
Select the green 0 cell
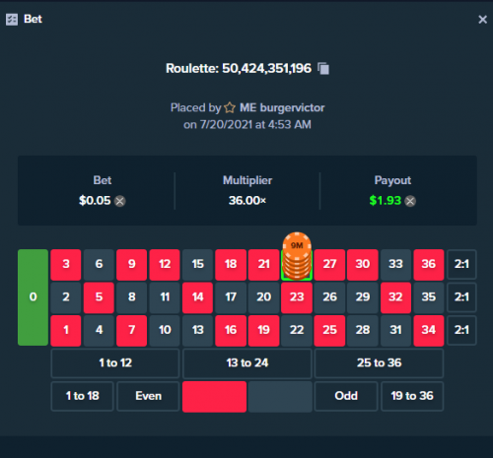[33, 297]
